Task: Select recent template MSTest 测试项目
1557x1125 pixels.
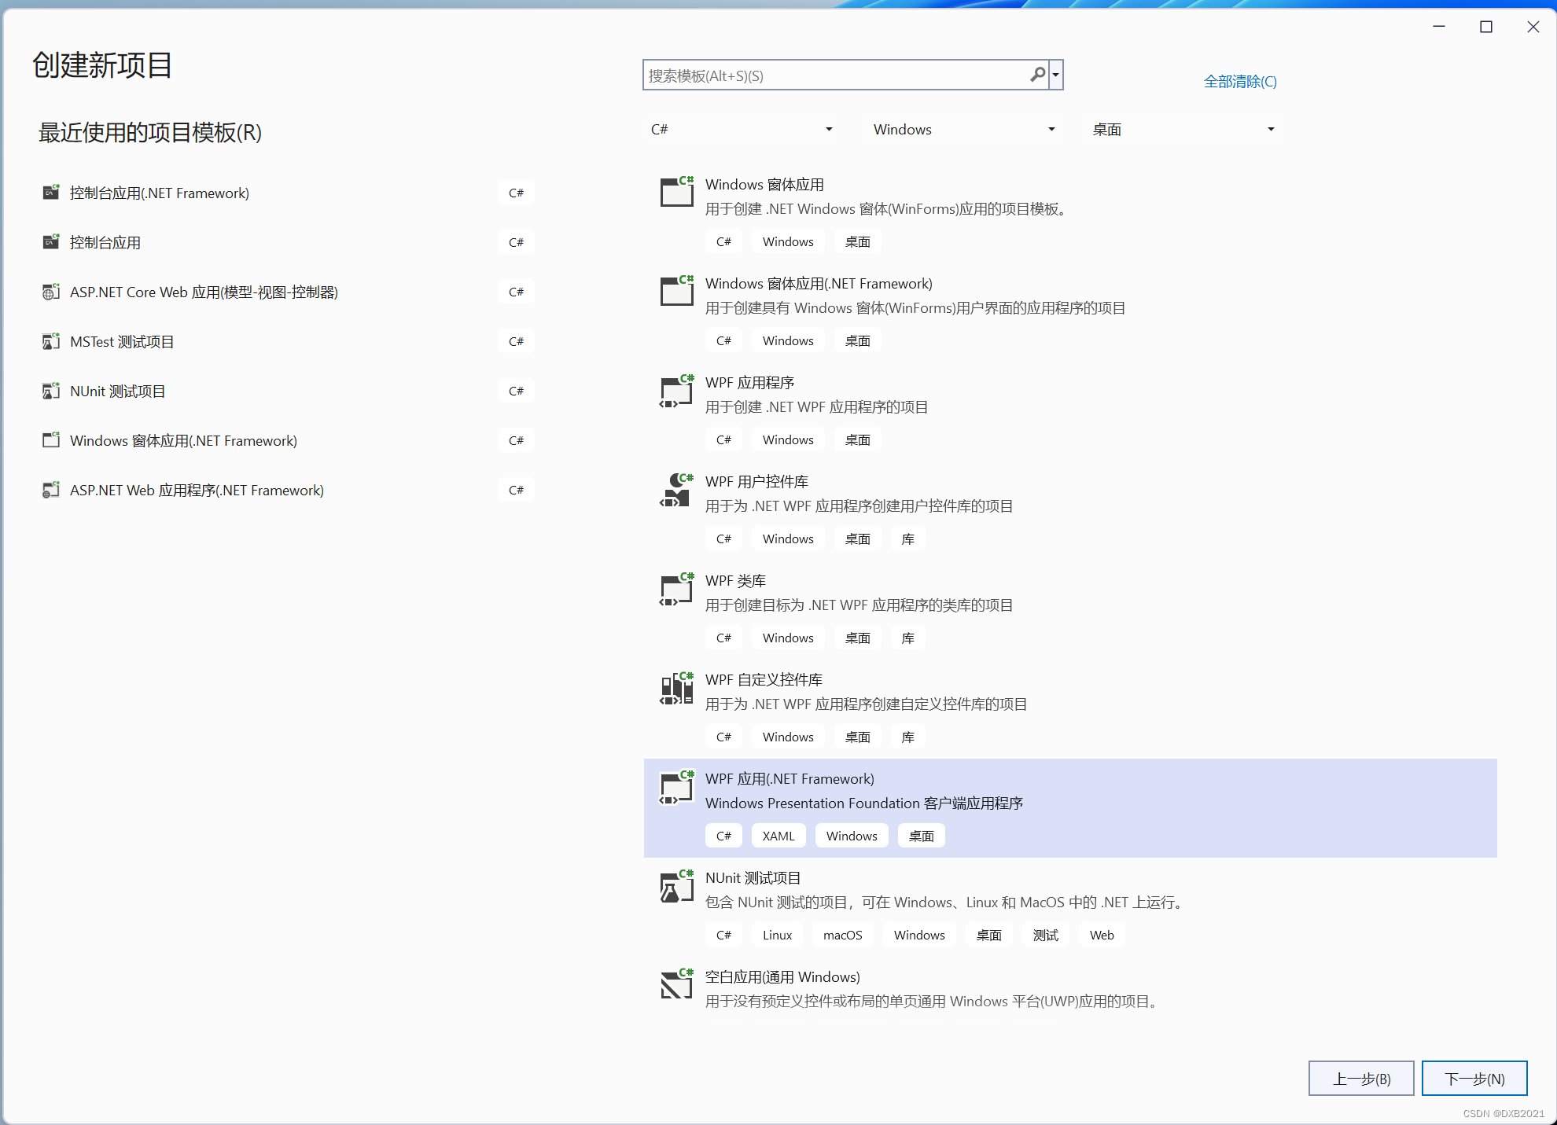Action: point(287,341)
